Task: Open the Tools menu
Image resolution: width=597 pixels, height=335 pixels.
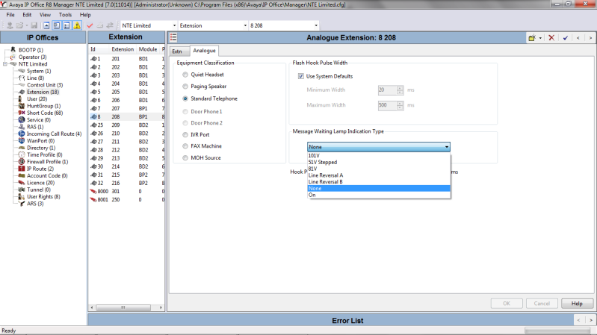Action: pos(65,15)
